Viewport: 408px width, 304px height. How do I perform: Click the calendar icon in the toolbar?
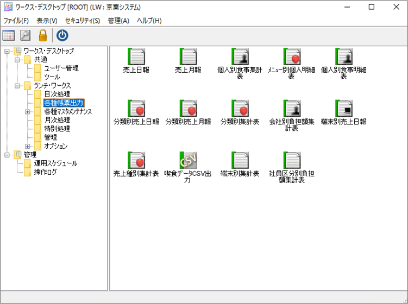9,35
